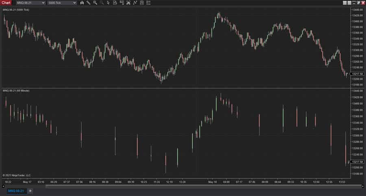
Task: Select the drawing tools pencil icon
Action: pos(89,3)
